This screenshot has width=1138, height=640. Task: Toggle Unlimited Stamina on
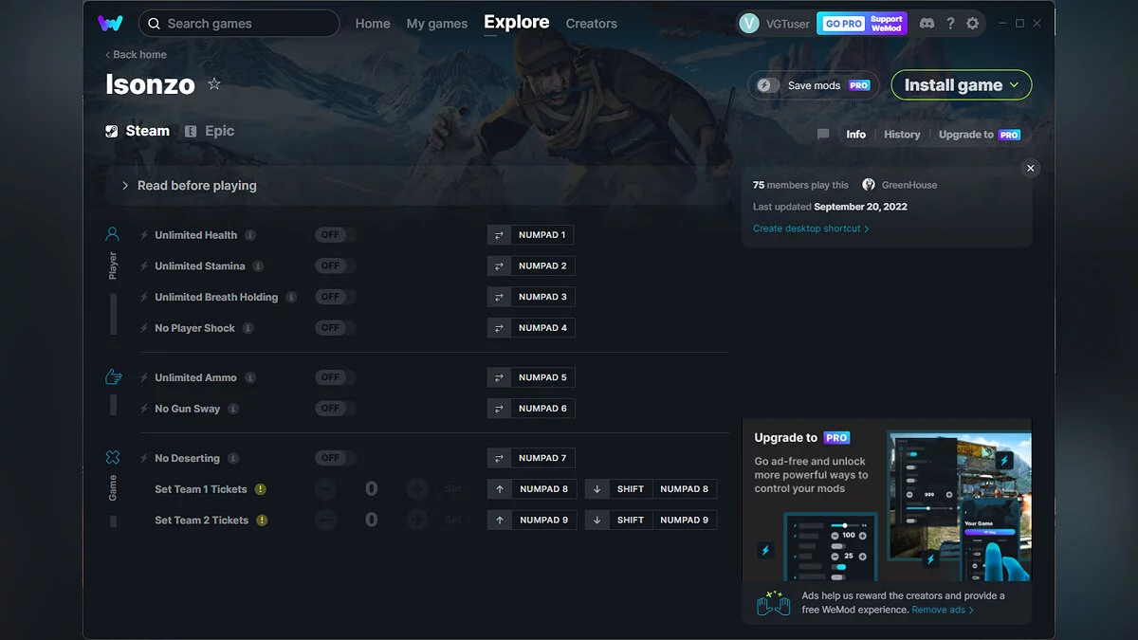coord(336,266)
